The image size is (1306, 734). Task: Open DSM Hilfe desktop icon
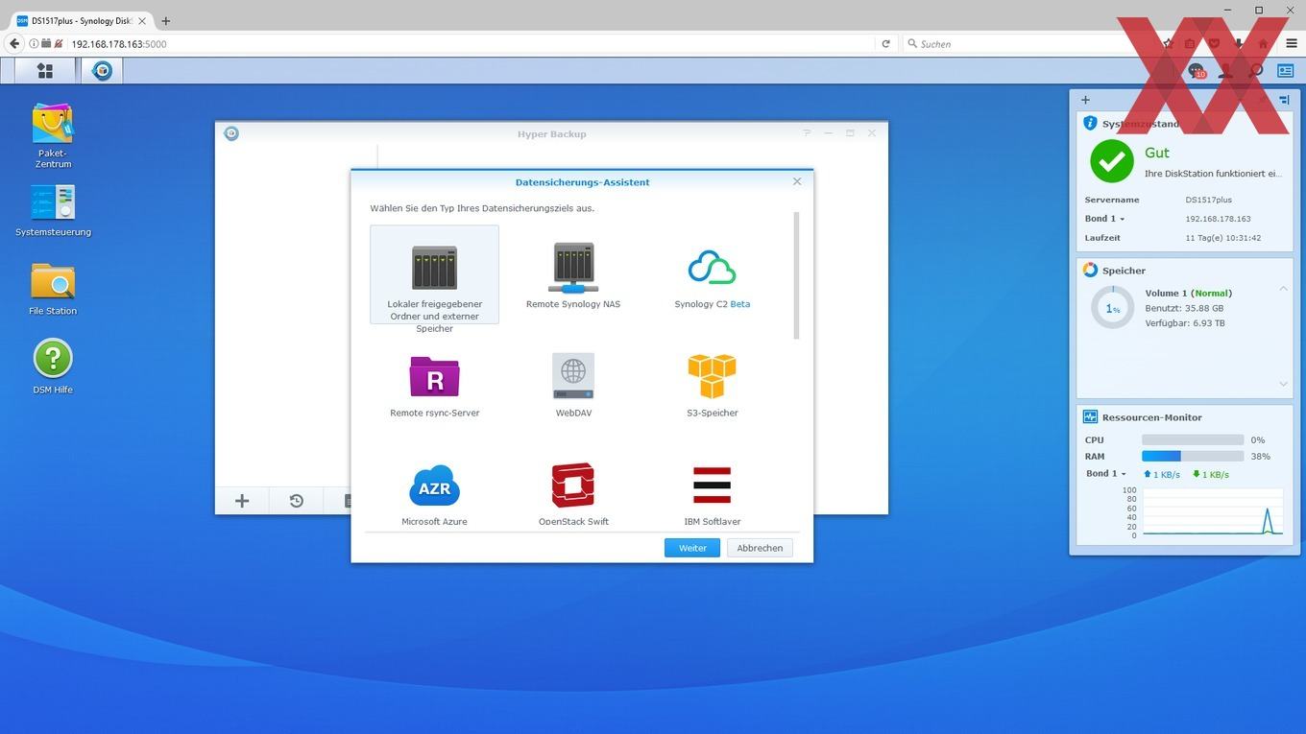pos(53,367)
